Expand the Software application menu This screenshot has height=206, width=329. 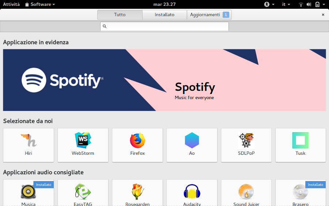(40, 4)
